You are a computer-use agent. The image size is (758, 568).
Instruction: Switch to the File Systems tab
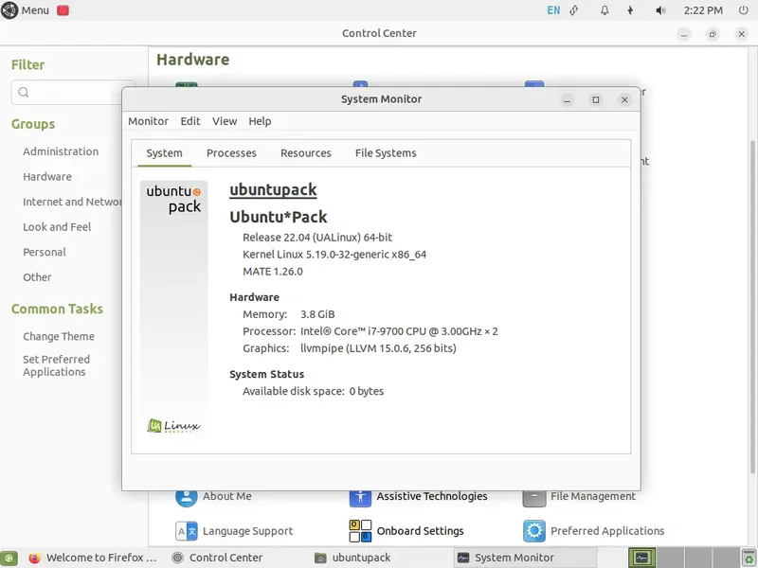click(x=386, y=153)
